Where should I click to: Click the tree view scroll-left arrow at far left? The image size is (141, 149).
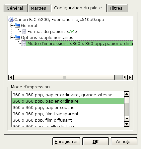11,77
